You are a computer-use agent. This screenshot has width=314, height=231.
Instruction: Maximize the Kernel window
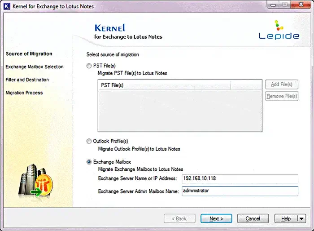(285, 5)
